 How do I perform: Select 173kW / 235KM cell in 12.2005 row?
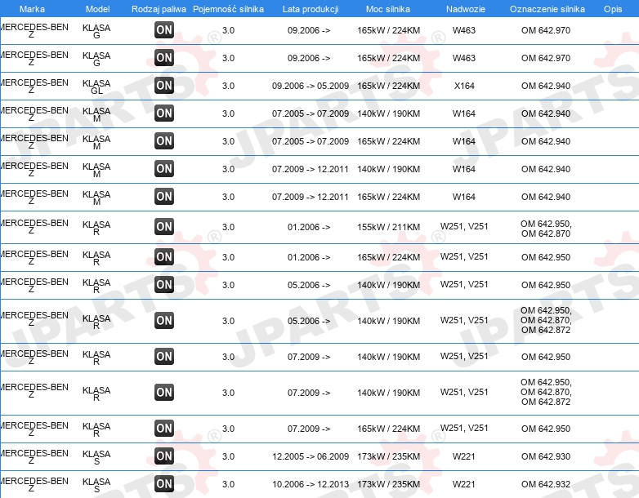tap(388, 456)
